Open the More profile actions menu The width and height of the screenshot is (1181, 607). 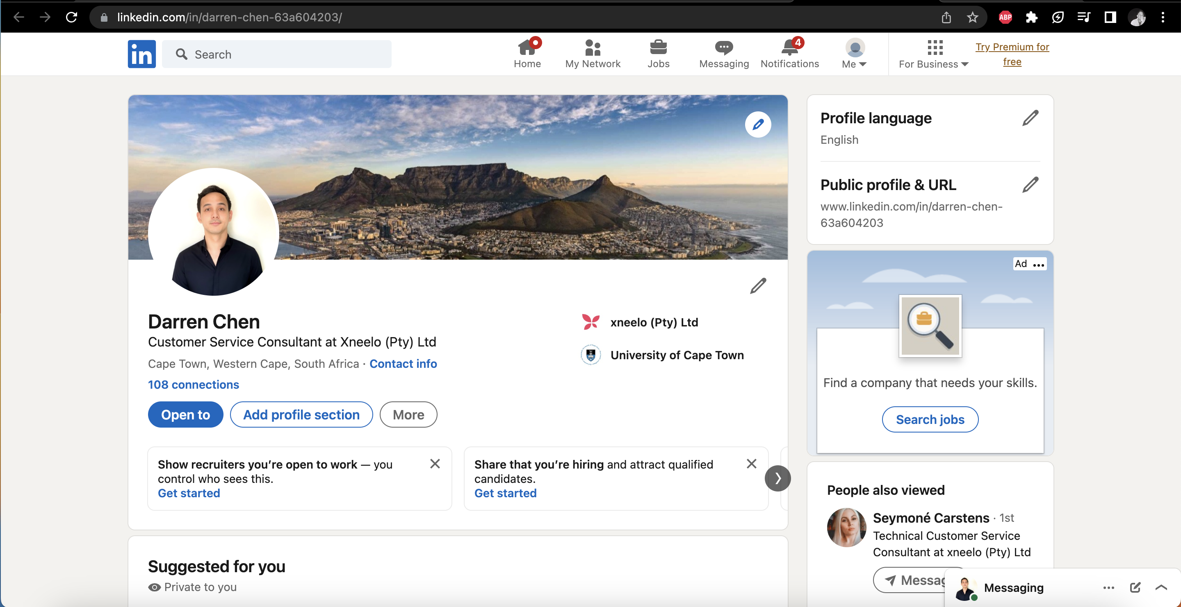coord(408,415)
